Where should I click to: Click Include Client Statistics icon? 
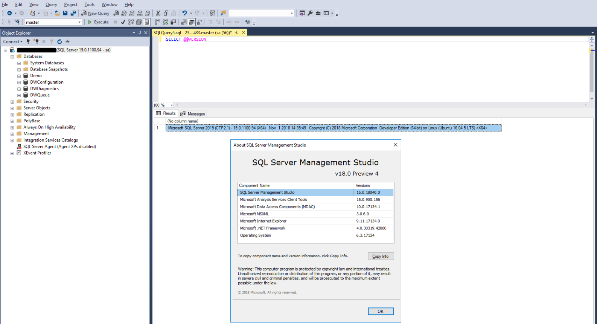click(173, 22)
